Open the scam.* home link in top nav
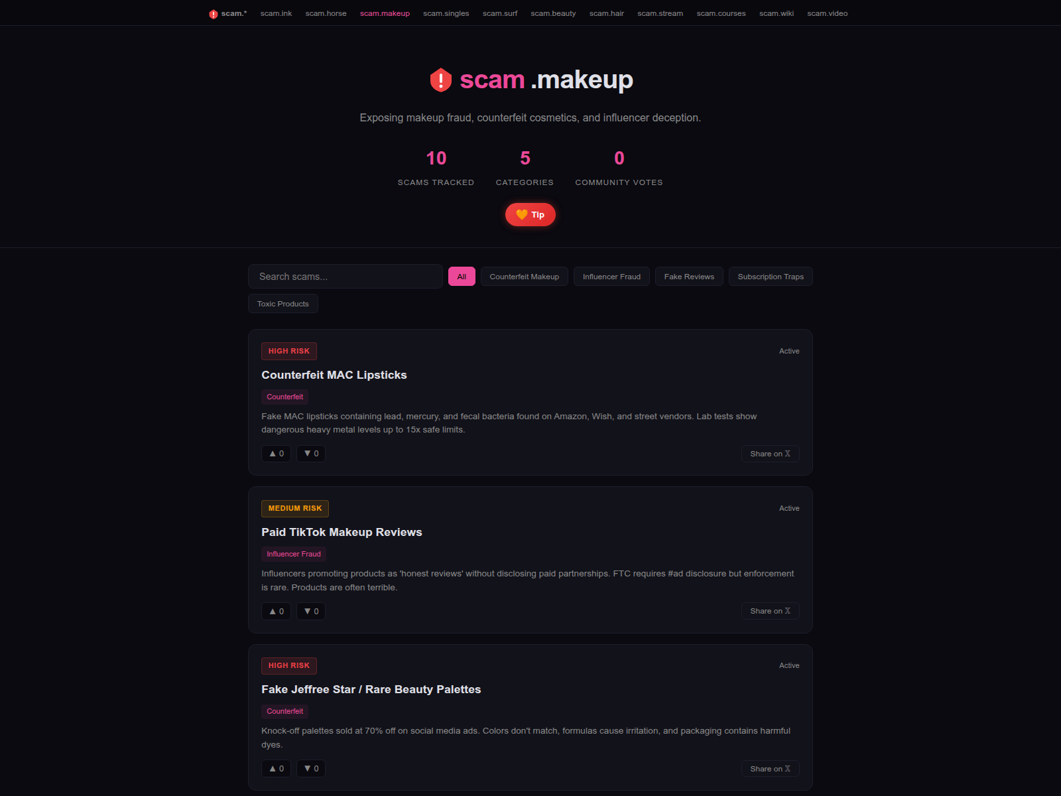The height and width of the screenshot is (796, 1061). (228, 13)
